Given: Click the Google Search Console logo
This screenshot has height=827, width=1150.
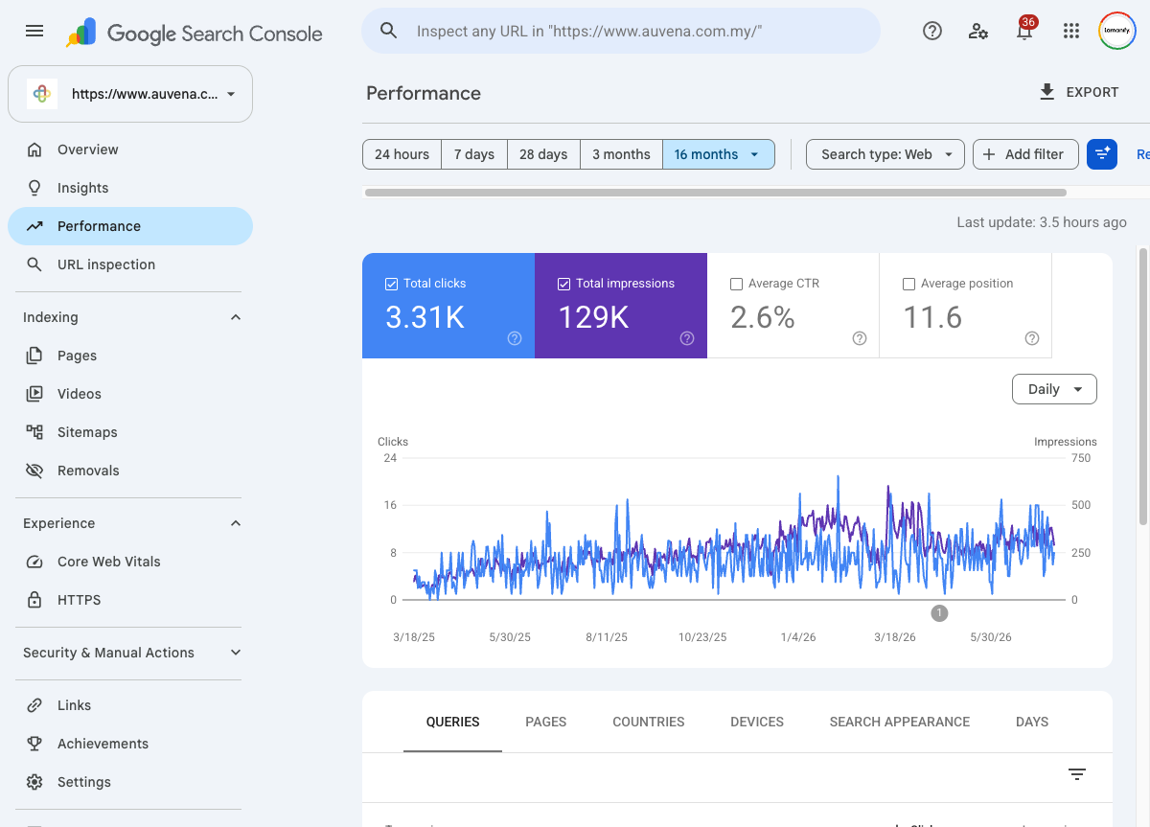Looking at the screenshot, I should (x=195, y=34).
